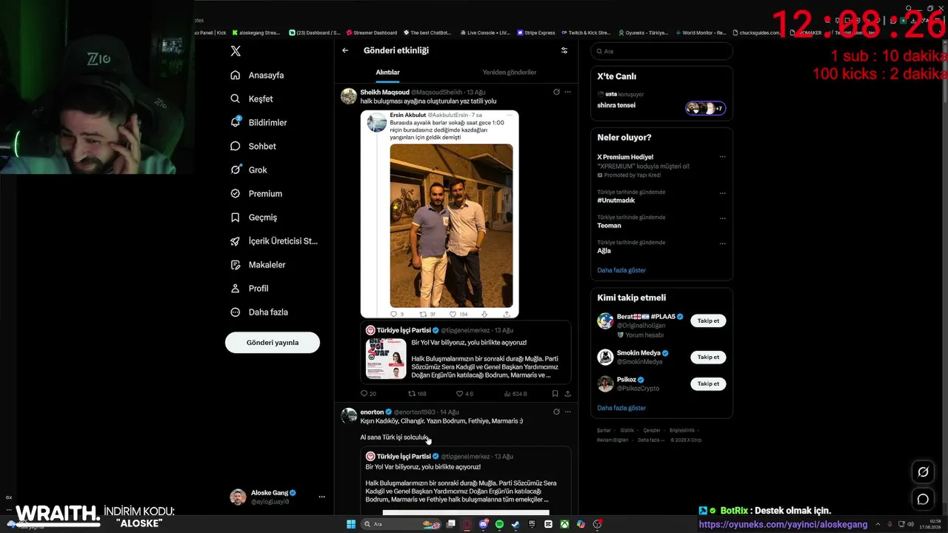
Task: Open more options on Sheikh Maqsoud's post
Action: tap(568, 92)
